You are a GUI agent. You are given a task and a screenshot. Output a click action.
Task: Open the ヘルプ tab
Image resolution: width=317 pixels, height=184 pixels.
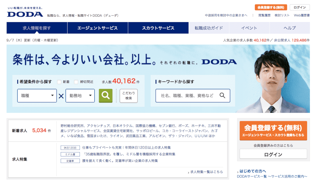click(x=289, y=28)
